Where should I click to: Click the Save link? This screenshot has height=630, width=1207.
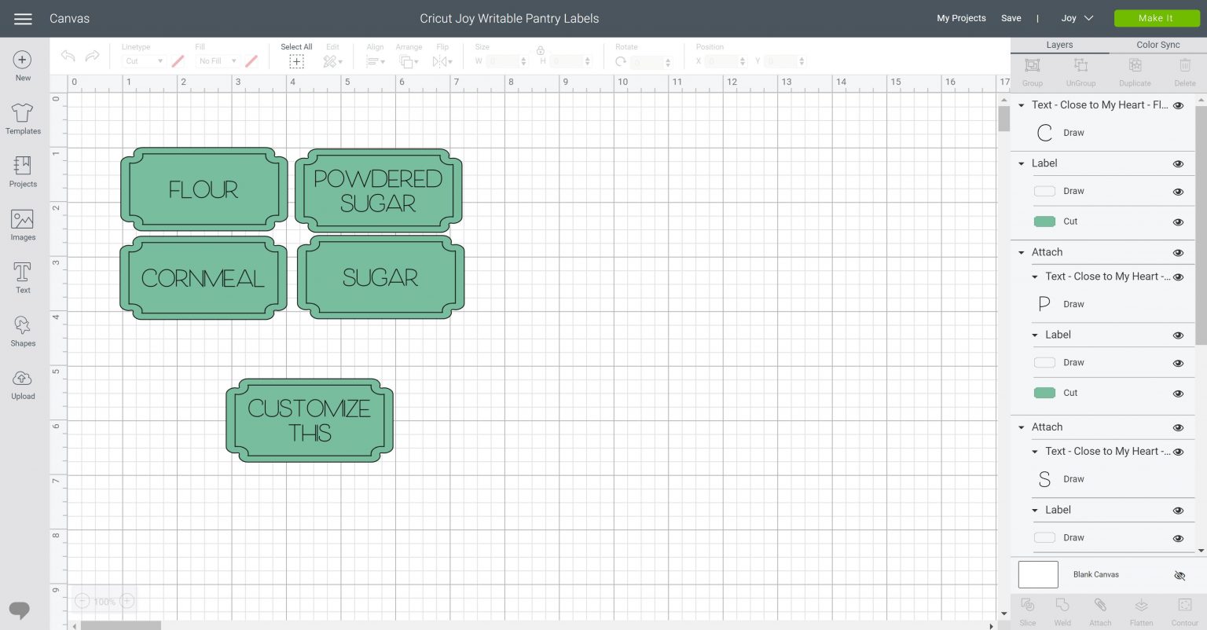(x=1011, y=18)
